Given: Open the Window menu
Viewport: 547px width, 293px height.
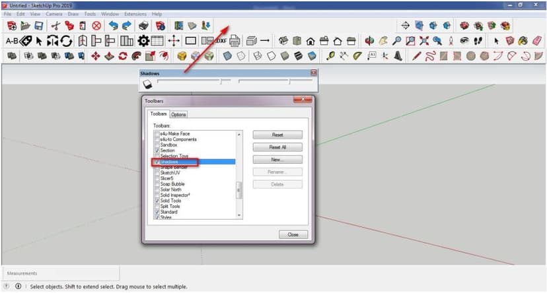Looking at the screenshot, I should [110, 14].
